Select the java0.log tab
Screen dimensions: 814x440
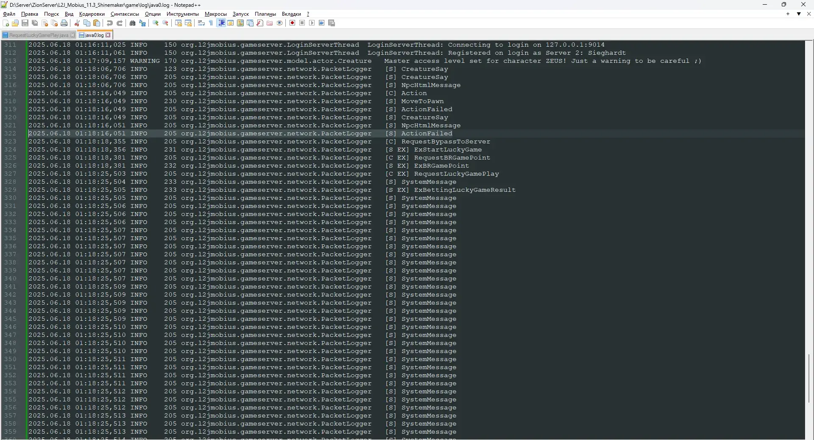click(x=94, y=35)
